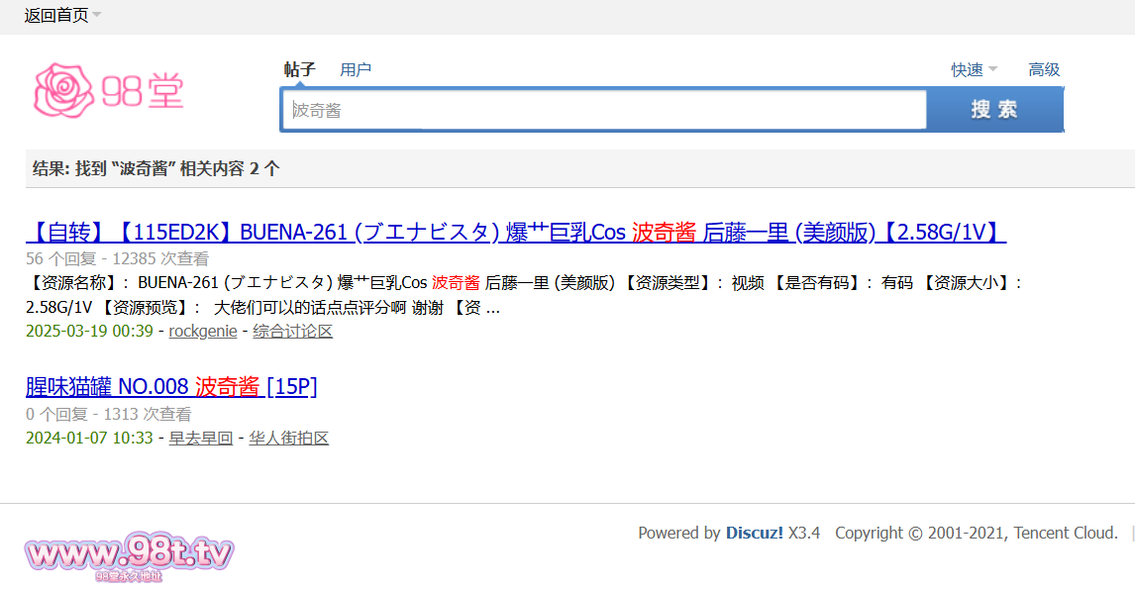The image size is (1135, 591).
Task: Go to the 综合讨论区 forum section
Action: (292, 332)
